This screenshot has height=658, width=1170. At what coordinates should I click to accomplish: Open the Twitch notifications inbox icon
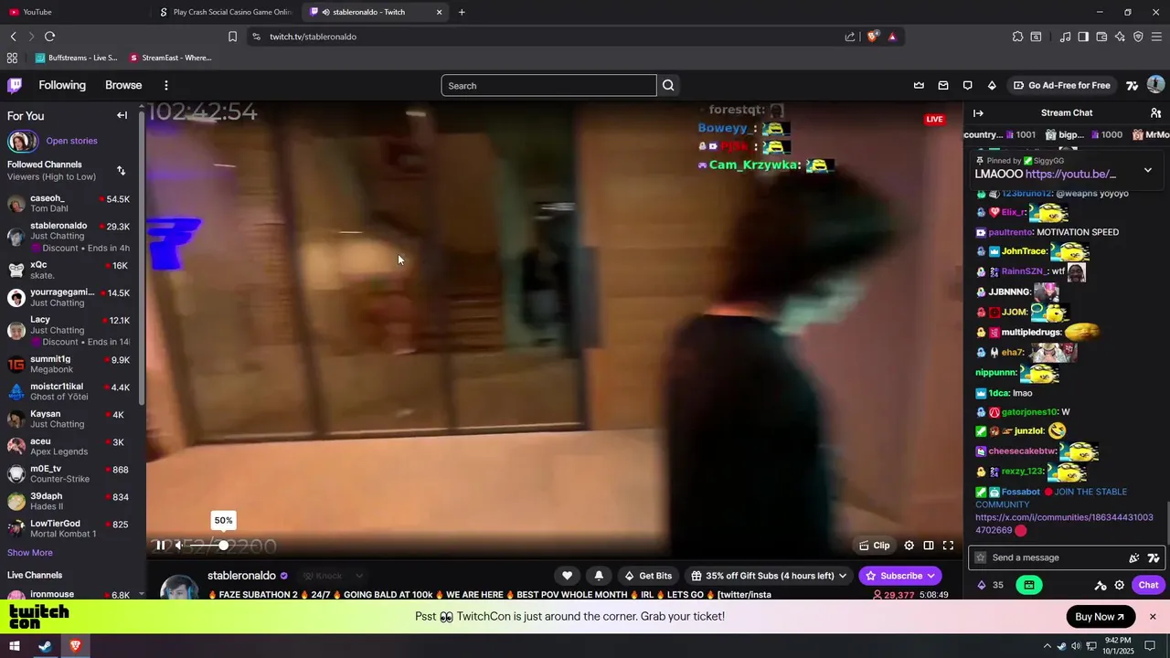pos(943,85)
